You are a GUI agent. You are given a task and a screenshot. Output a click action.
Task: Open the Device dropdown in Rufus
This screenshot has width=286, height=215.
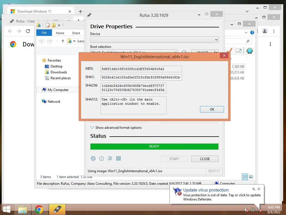point(154,40)
